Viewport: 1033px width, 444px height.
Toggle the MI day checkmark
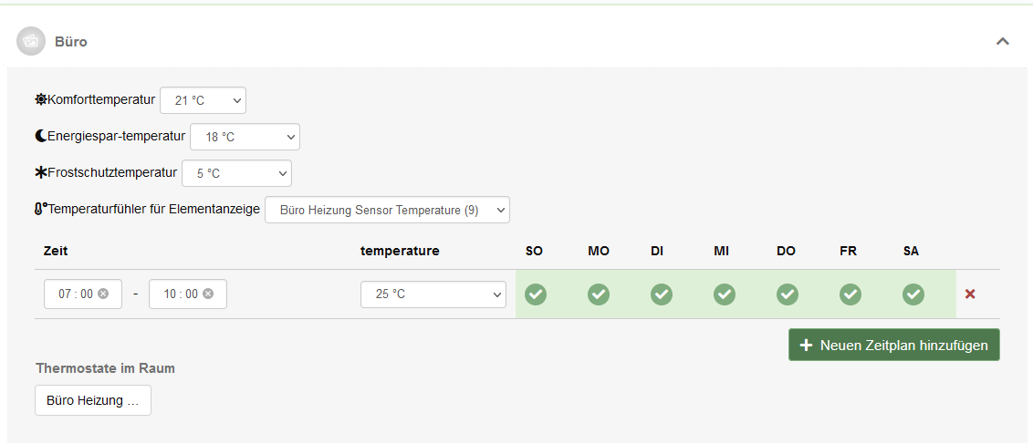tap(725, 294)
